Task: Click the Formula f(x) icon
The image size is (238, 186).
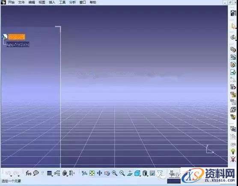Action: coord(28,173)
